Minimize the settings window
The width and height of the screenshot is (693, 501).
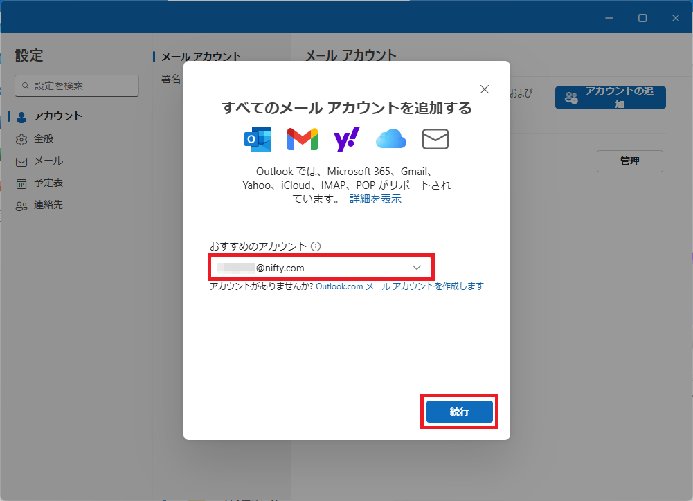[609, 18]
